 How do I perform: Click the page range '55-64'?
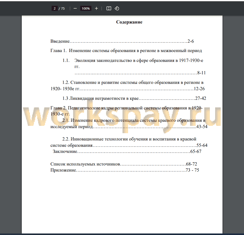tap(202, 145)
